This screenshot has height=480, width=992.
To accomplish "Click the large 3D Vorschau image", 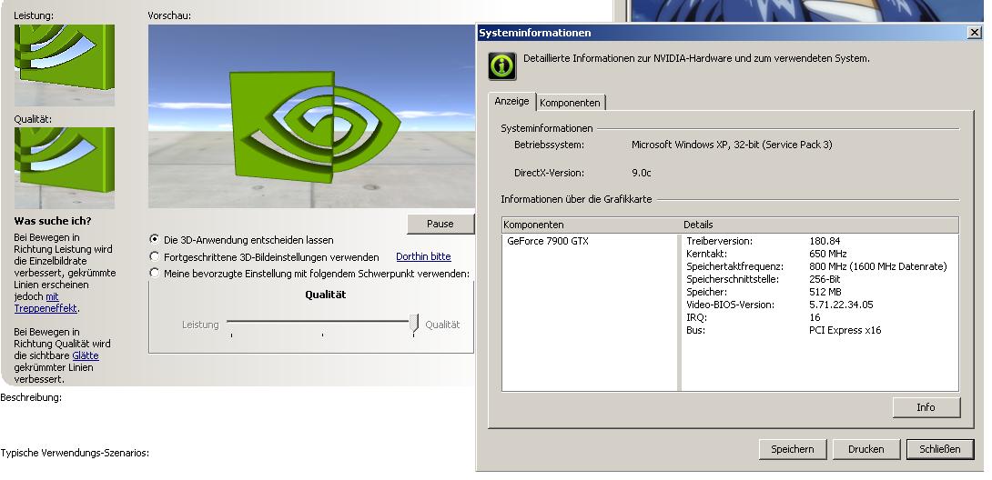I will (311, 116).
